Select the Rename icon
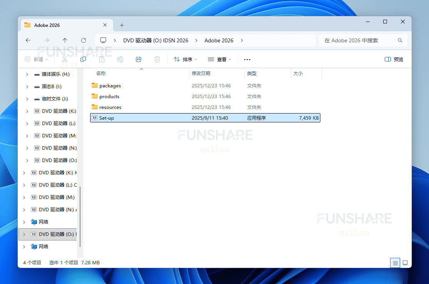Viewport: 429px width, 284px height. [x=120, y=59]
